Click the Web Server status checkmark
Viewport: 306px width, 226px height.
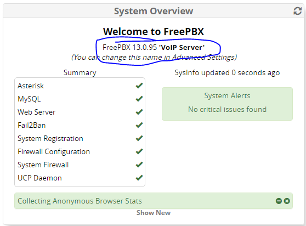click(x=139, y=112)
